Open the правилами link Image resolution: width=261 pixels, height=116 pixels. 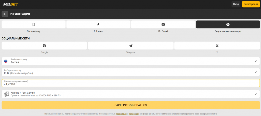coord(121,114)
